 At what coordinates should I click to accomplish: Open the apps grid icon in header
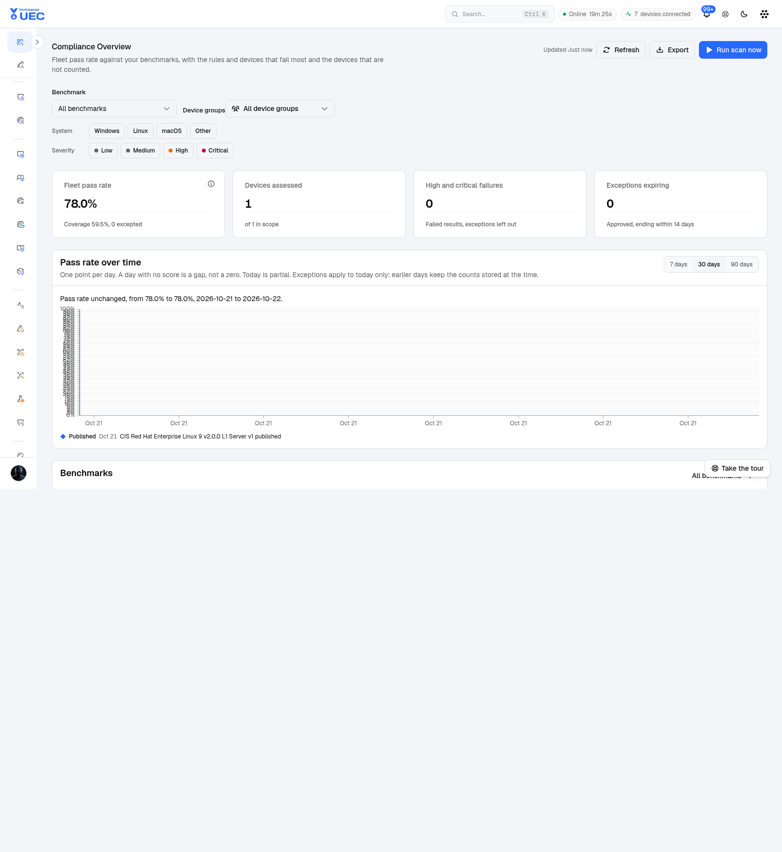[764, 14]
